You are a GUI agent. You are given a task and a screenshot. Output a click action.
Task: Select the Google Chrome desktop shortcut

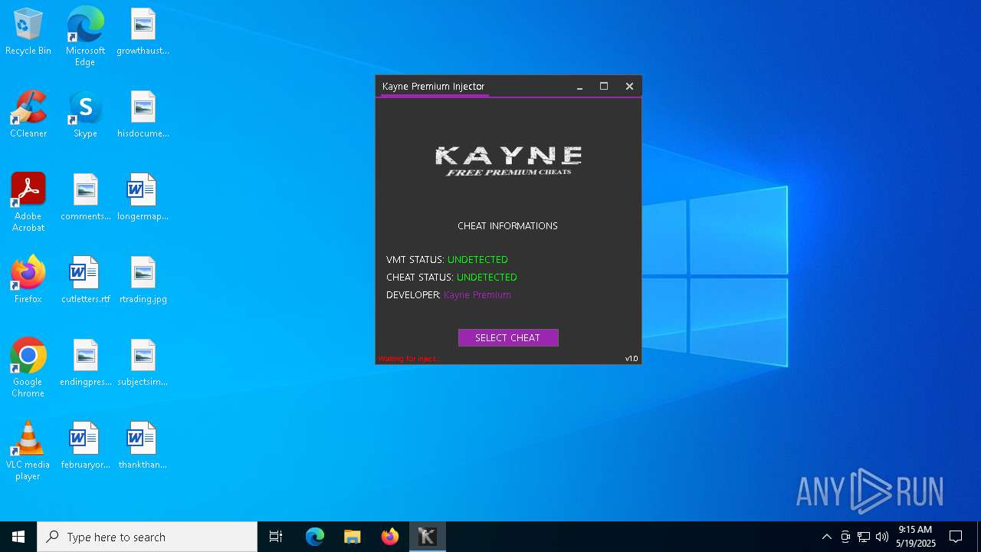[x=28, y=368]
